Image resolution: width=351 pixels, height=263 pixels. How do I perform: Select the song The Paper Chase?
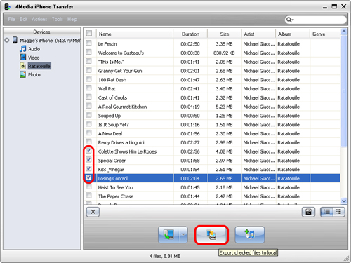[116, 196]
